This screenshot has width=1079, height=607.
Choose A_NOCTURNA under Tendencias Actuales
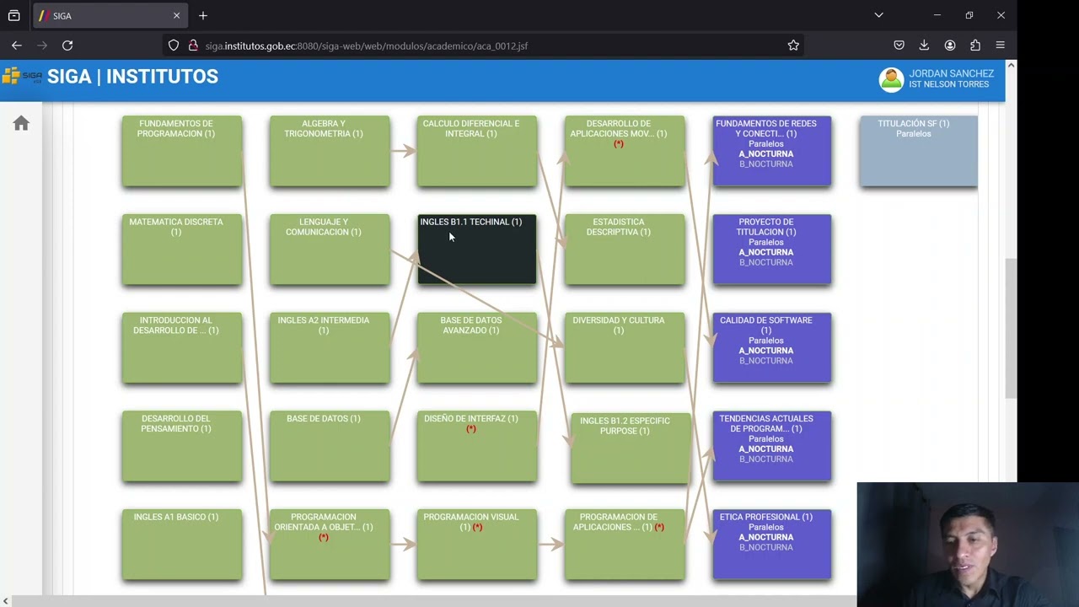click(x=766, y=449)
